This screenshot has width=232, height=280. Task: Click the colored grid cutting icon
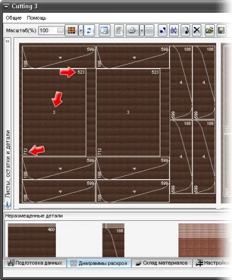point(71,30)
